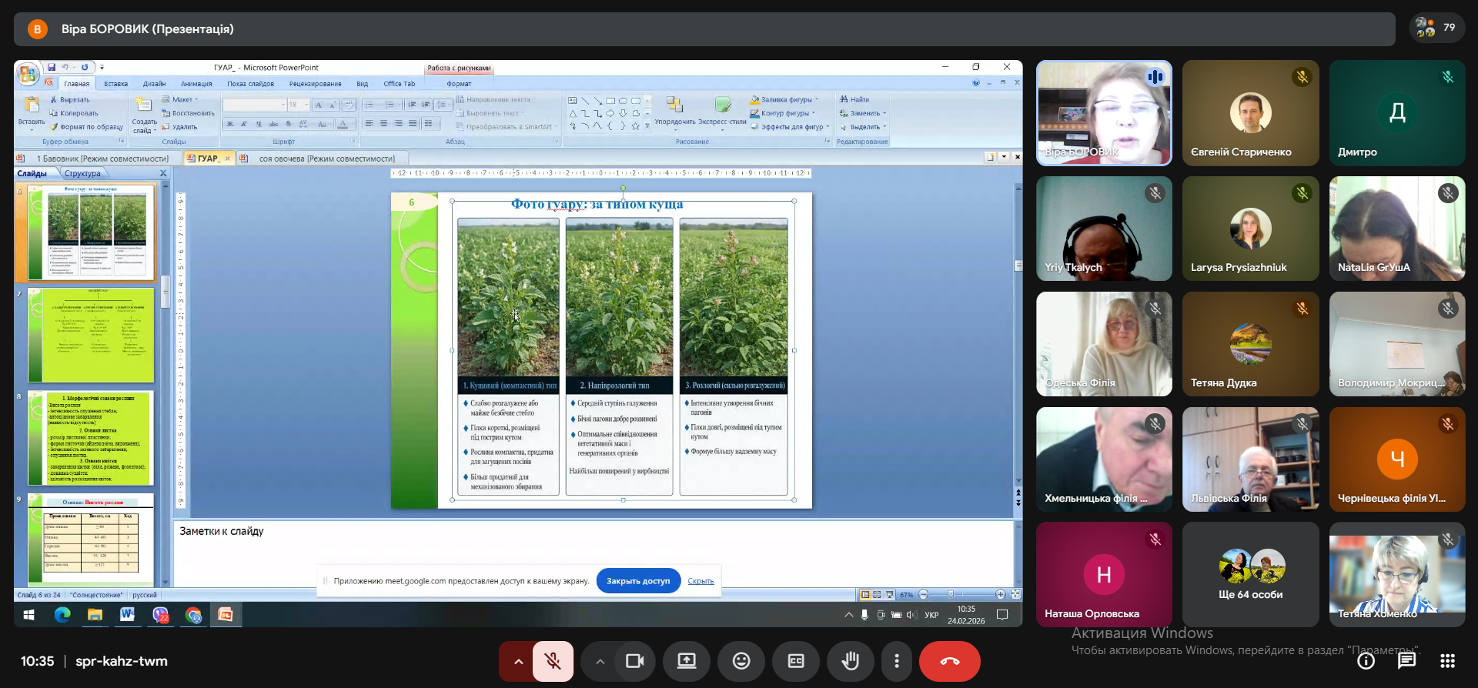1478x688 pixels.
Task: Adjust the PowerPoint zoom slider
Action: pos(951,594)
